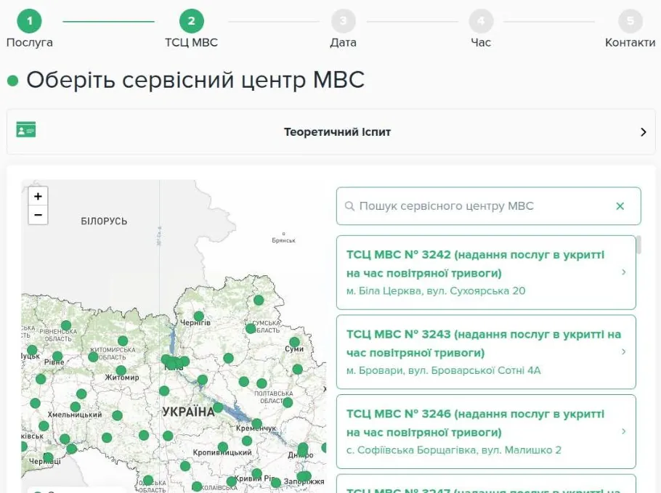This screenshot has width=661, height=493.
Task: Click the partially visible ТСЦ МВС № 3247 card
Action: (486, 484)
